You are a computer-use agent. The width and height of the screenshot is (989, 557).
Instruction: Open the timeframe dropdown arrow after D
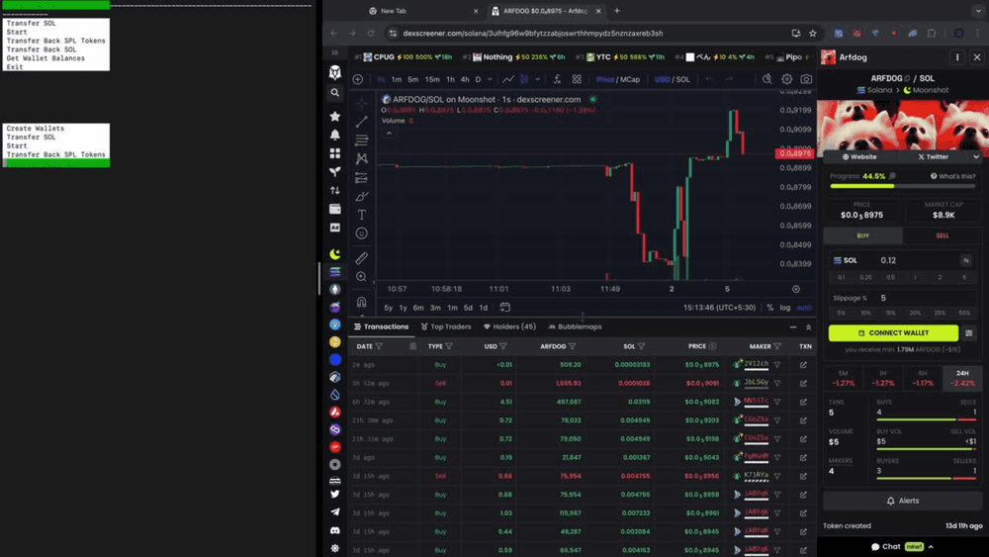tap(490, 79)
